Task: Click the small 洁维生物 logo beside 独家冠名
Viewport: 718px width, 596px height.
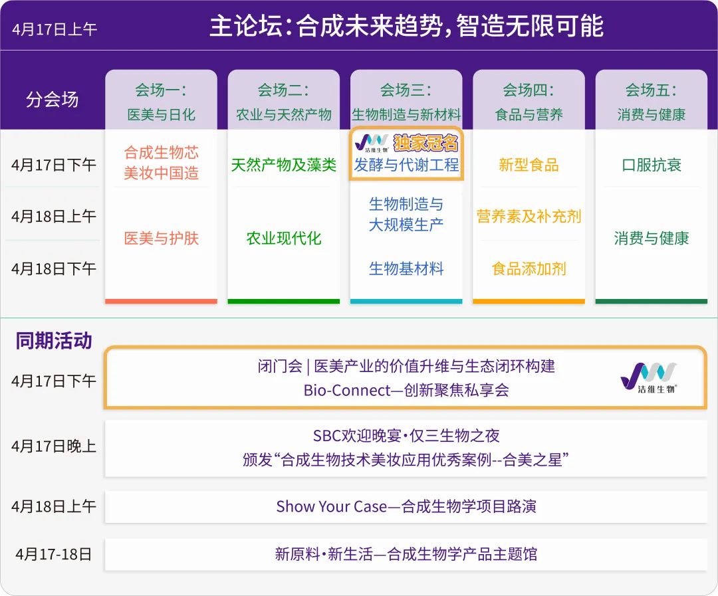Action: click(372, 143)
